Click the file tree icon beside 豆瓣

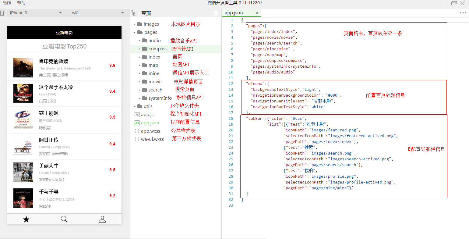[x=134, y=13]
